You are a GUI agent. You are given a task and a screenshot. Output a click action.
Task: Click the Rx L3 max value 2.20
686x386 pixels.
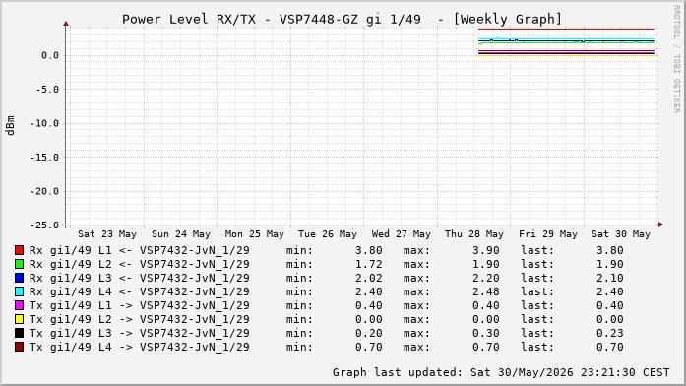pyautogui.click(x=486, y=279)
